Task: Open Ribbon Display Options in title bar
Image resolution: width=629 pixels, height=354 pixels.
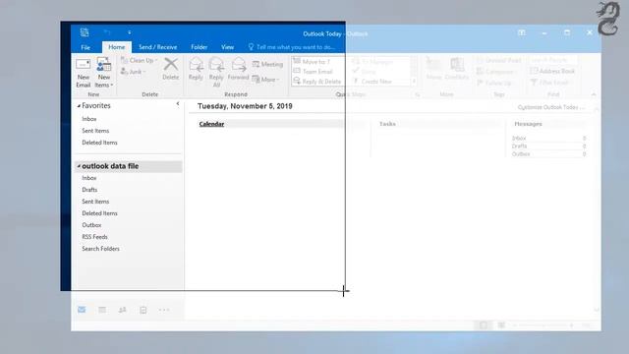Action: point(522,32)
